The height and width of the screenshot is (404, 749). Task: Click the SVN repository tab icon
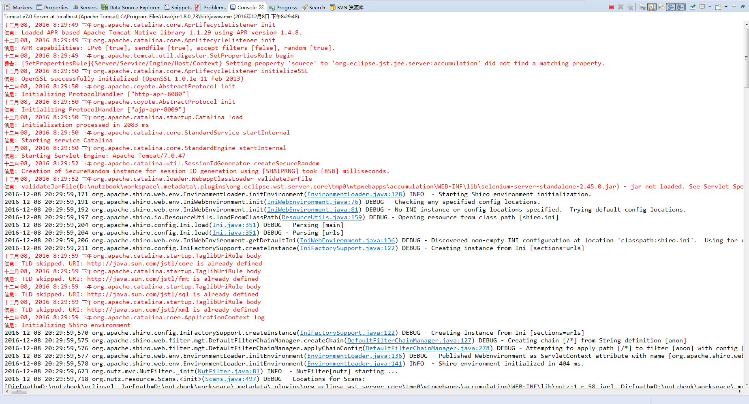[332, 7]
